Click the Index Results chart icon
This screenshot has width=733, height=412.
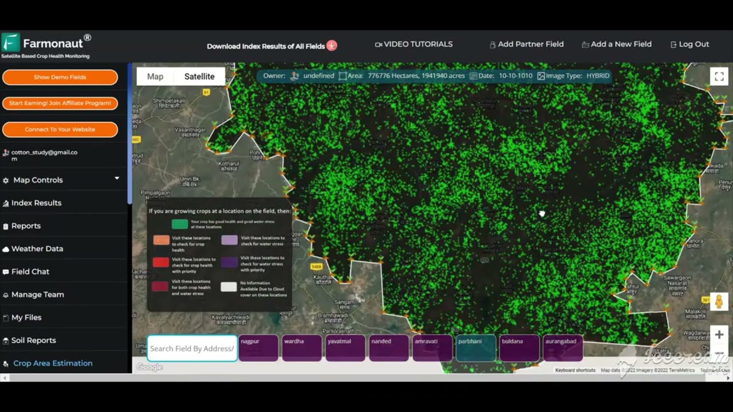(6, 203)
